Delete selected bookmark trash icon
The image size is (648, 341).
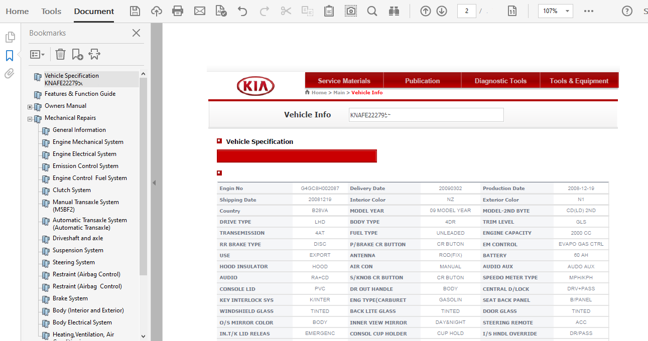tap(60, 54)
